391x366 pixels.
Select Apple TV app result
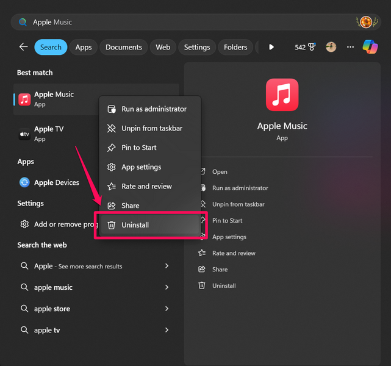pyautogui.click(x=49, y=134)
